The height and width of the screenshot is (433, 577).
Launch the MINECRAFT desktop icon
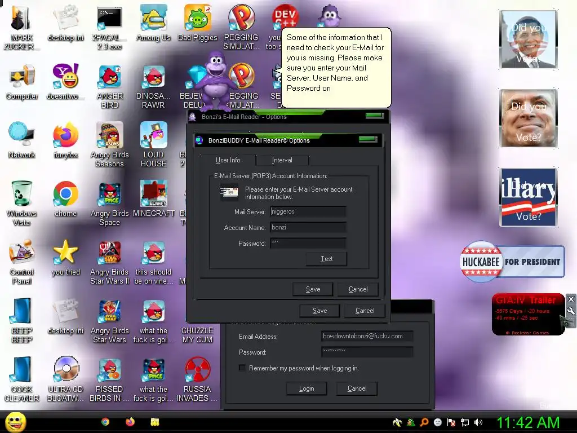click(153, 199)
